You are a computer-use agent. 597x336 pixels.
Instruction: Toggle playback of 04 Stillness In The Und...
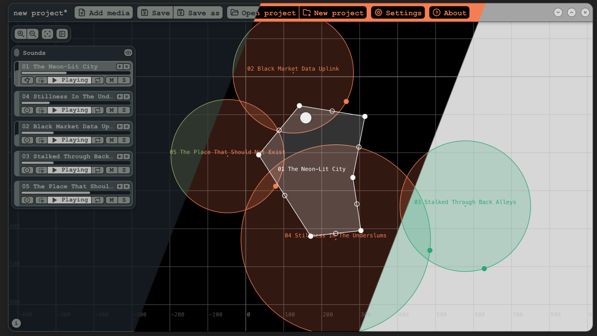pos(70,110)
